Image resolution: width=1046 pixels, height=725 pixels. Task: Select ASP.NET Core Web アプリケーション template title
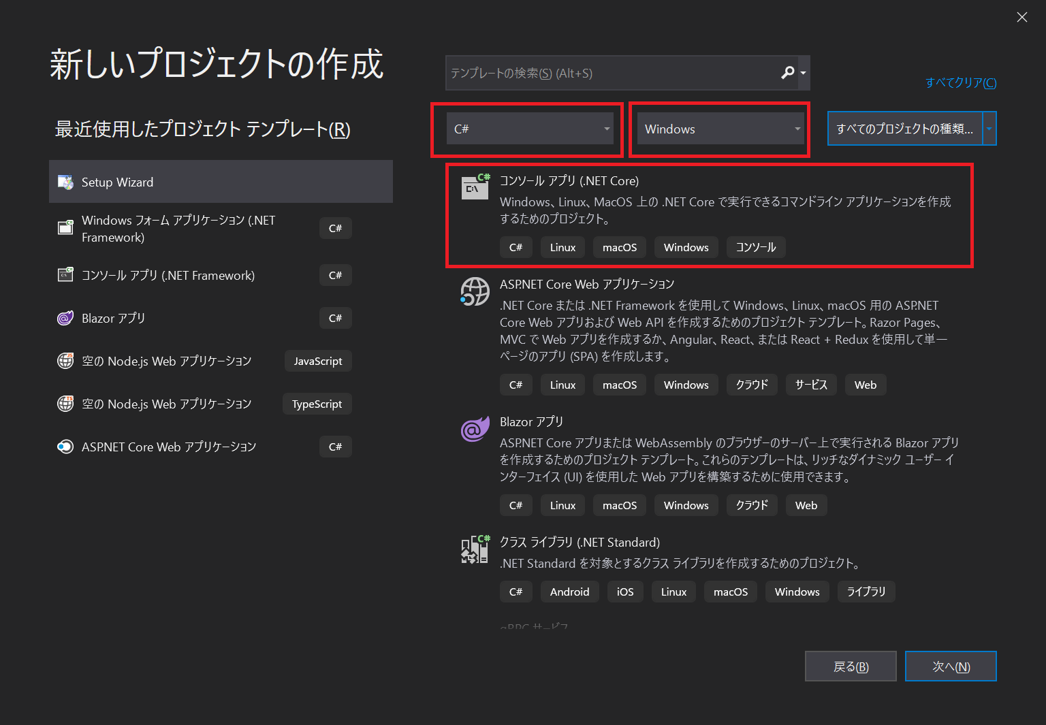click(x=587, y=285)
